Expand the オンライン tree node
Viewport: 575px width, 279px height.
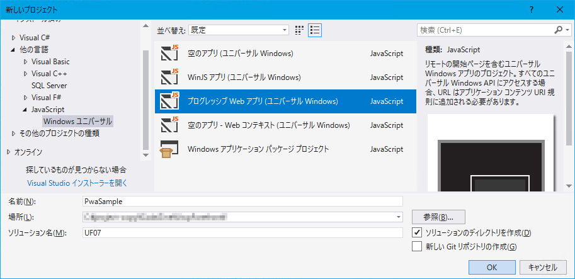tap(9, 152)
